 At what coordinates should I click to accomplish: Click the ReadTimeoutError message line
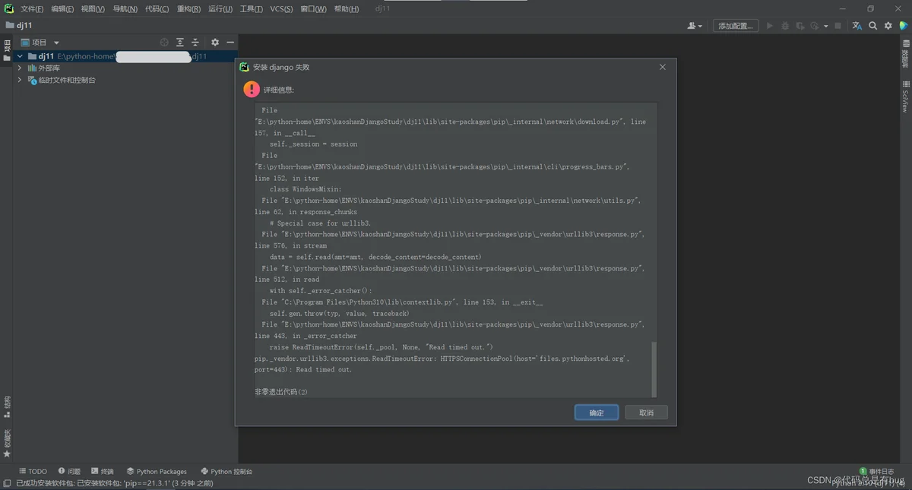coord(443,364)
